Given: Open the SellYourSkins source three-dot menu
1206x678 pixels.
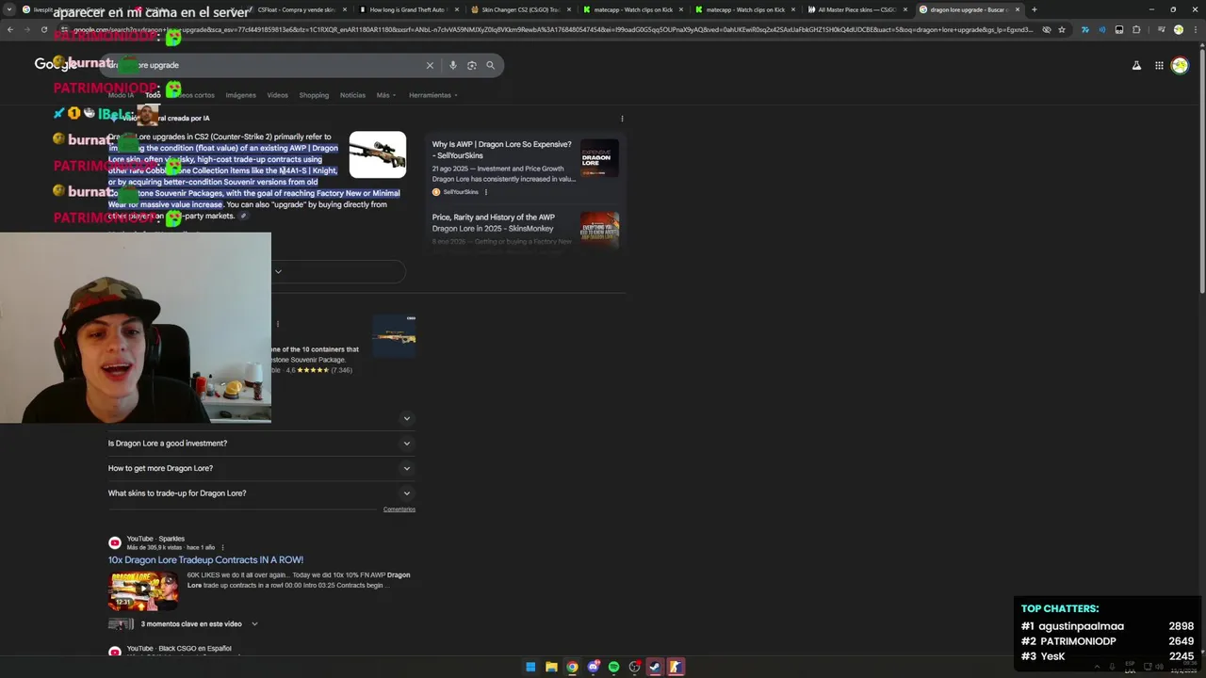Looking at the screenshot, I should [486, 192].
